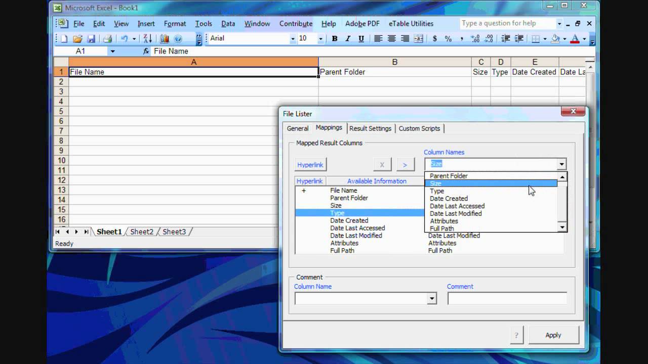The height and width of the screenshot is (364, 648).
Task: Click the Print toolbar icon
Action: point(107,38)
